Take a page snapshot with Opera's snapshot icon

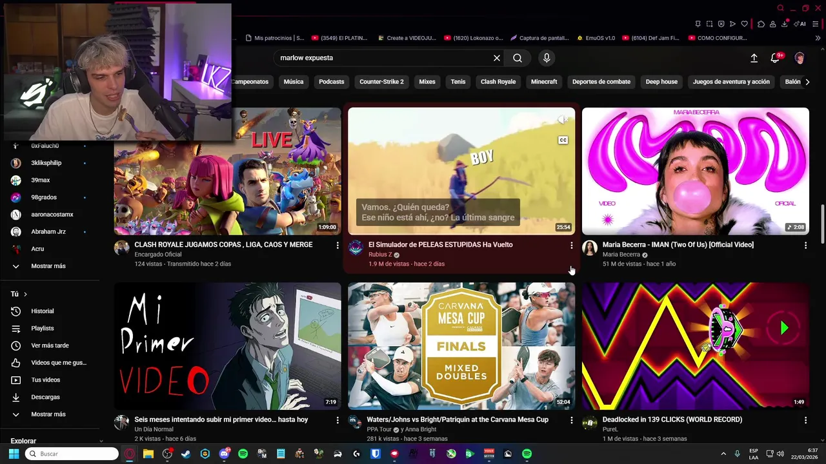[709, 24]
